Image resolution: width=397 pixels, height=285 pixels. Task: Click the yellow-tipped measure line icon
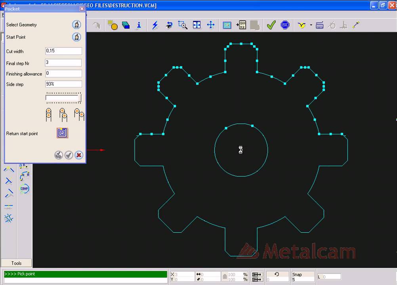click(x=356, y=25)
